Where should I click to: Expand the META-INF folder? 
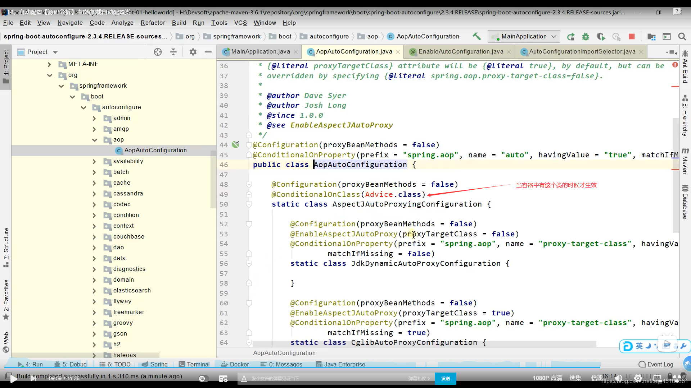tap(49, 64)
